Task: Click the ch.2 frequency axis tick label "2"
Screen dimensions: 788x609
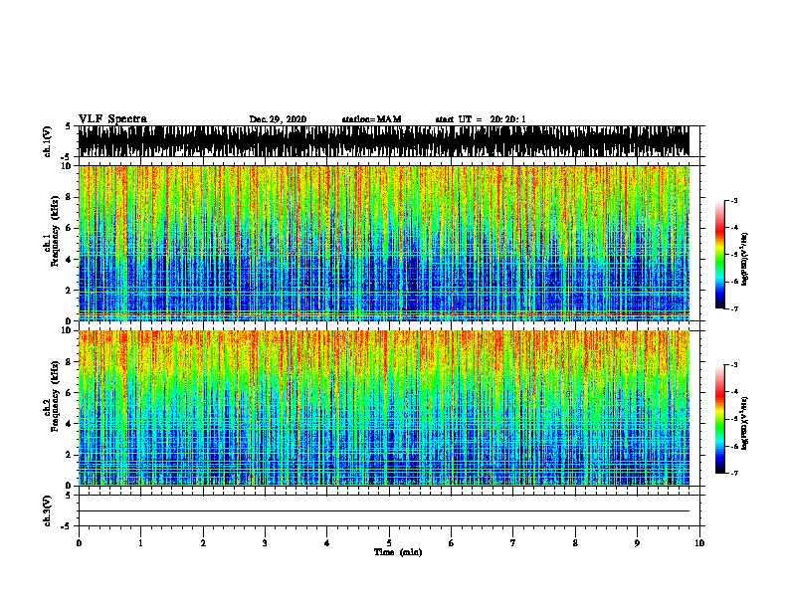Action: click(x=70, y=455)
